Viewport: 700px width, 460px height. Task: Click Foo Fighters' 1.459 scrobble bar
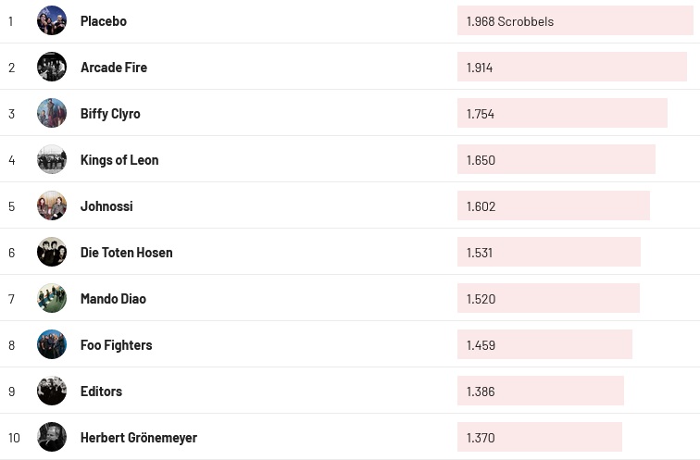(544, 344)
